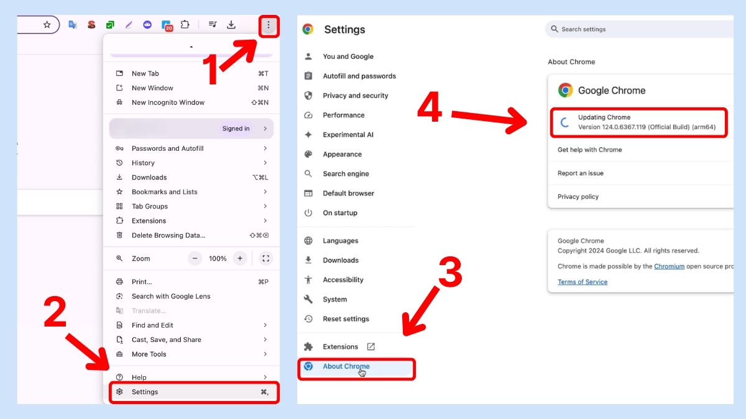
Task: Expand the Help submenu arrow
Action: coord(265,377)
